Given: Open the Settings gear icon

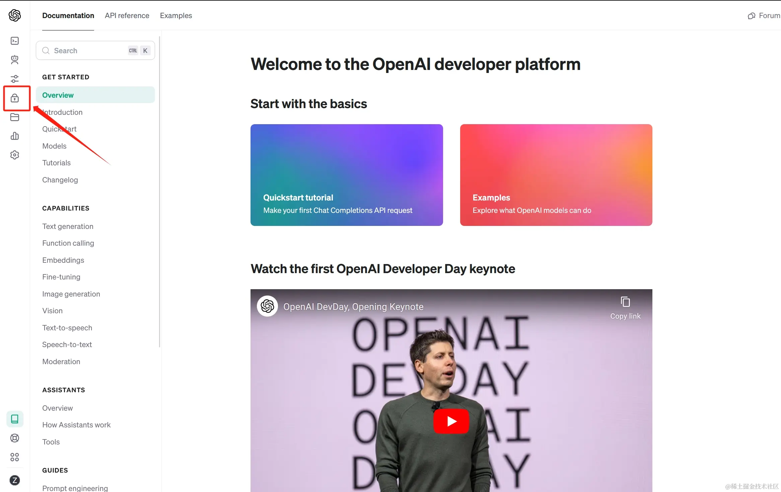Looking at the screenshot, I should coord(15,155).
